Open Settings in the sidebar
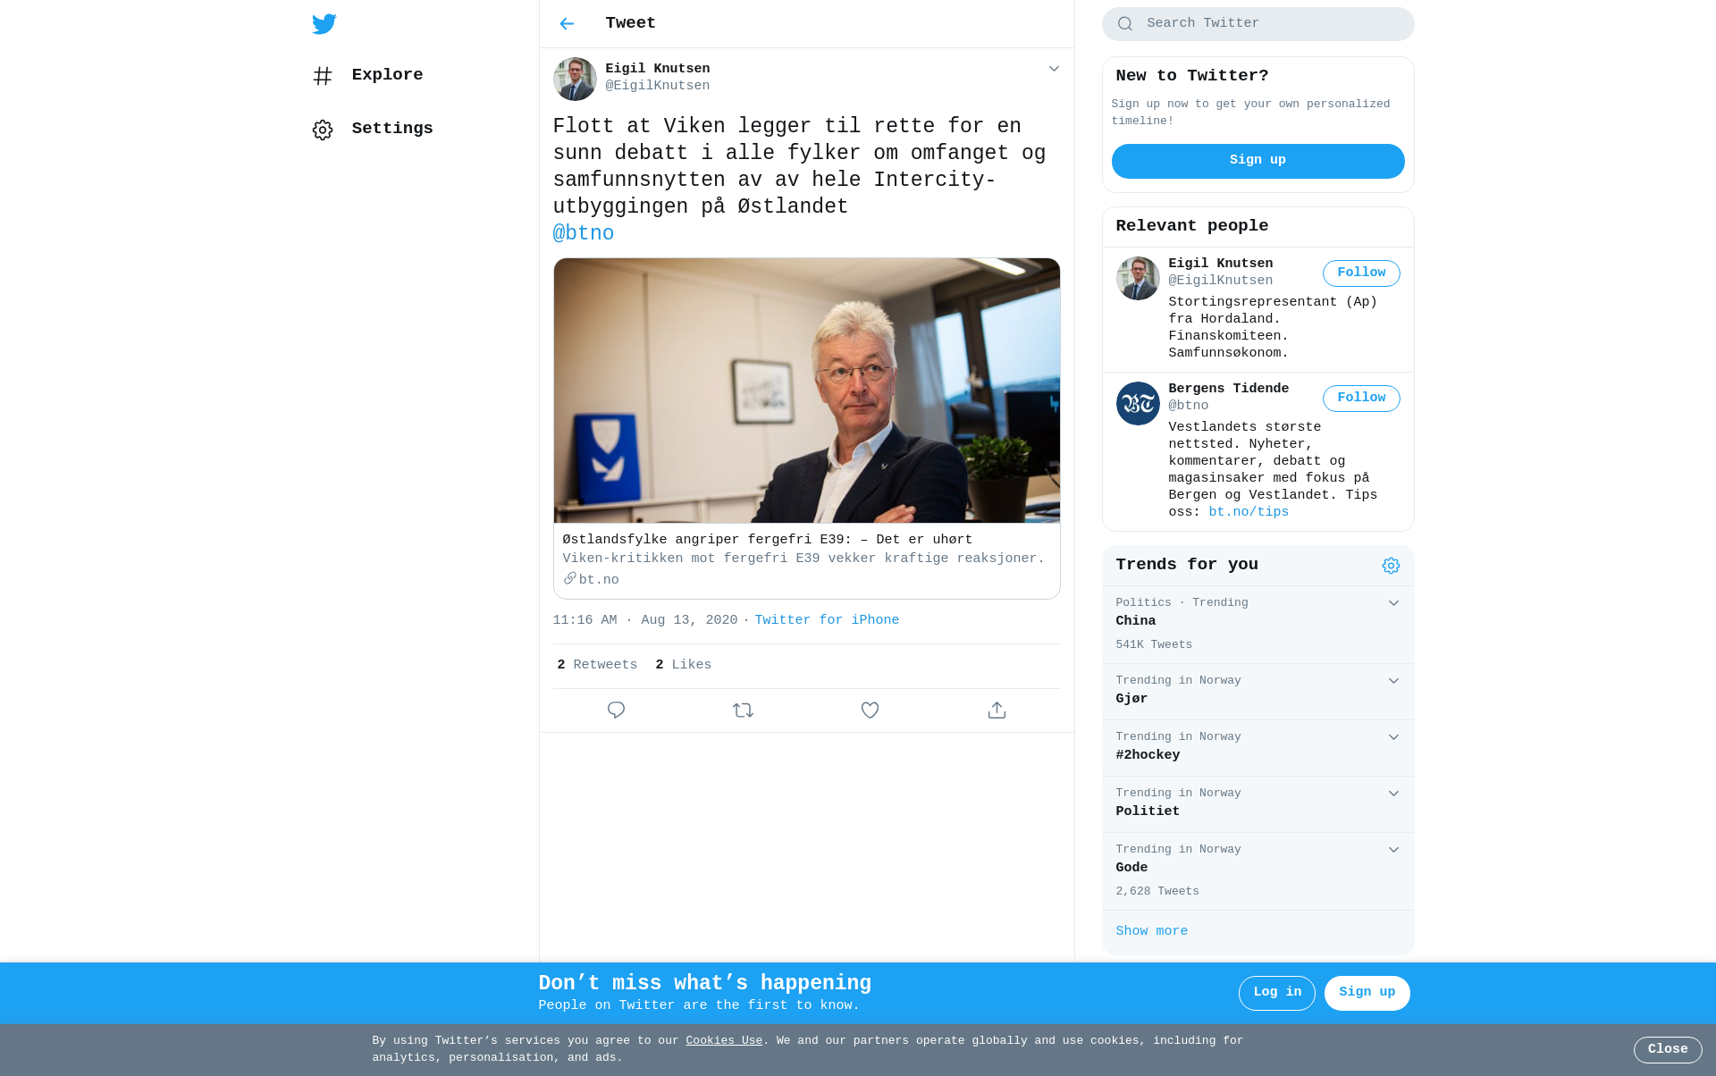This screenshot has height=1076, width=1716. pos(391,129)
